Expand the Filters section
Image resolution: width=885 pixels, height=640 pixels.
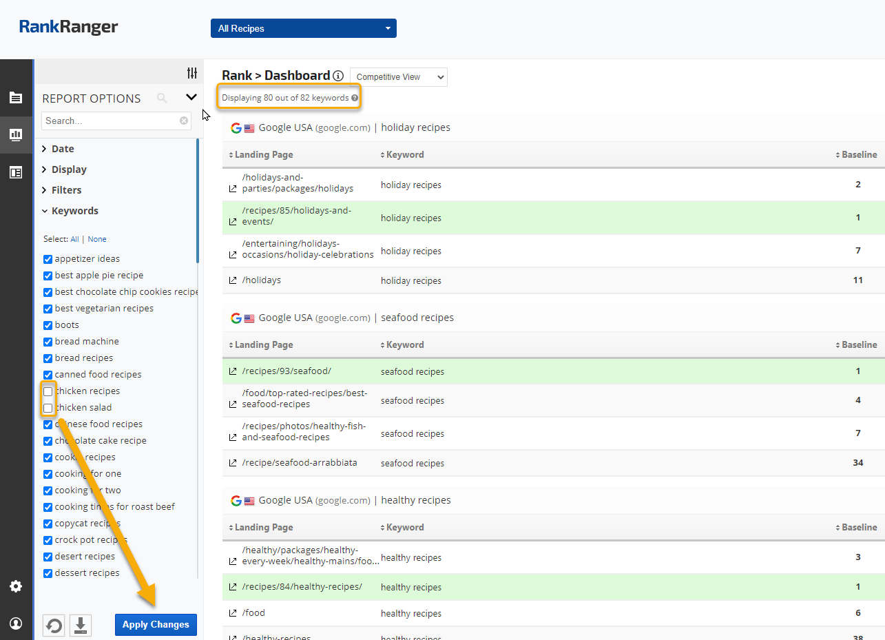(66, 190)
